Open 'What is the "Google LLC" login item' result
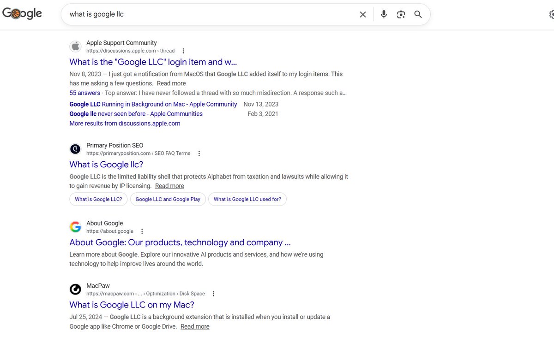Image resolution: width=554 pixels, height=342 pixels. (153, 62)
